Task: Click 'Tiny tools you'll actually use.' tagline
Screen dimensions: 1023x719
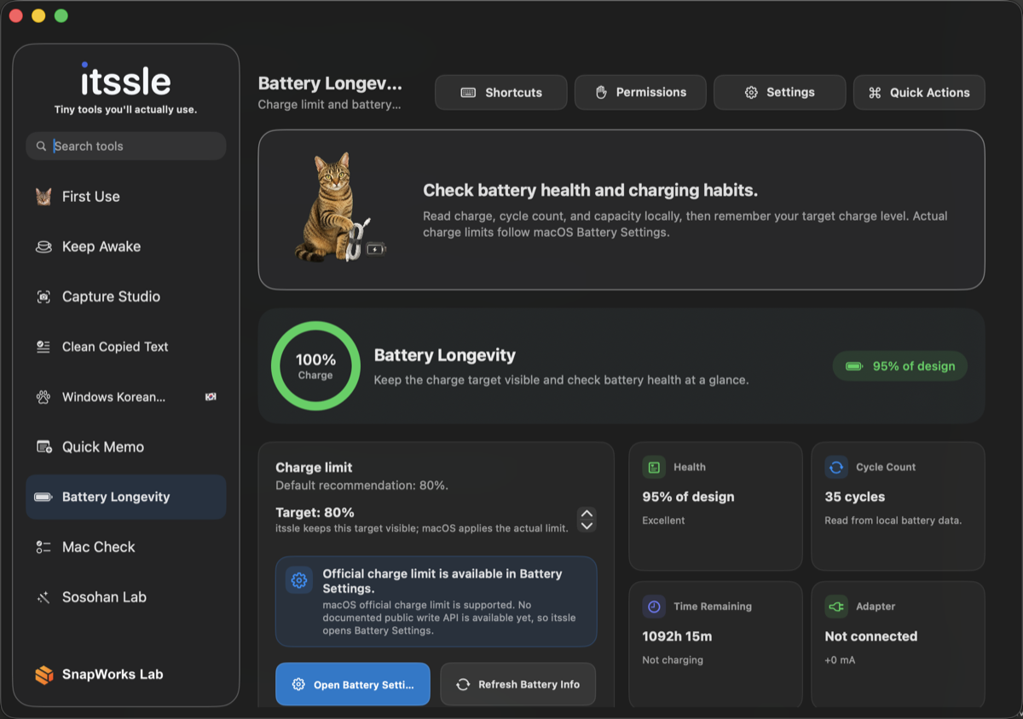Action: [125, 110]
